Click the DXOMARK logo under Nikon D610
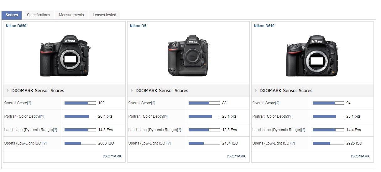 360,156
